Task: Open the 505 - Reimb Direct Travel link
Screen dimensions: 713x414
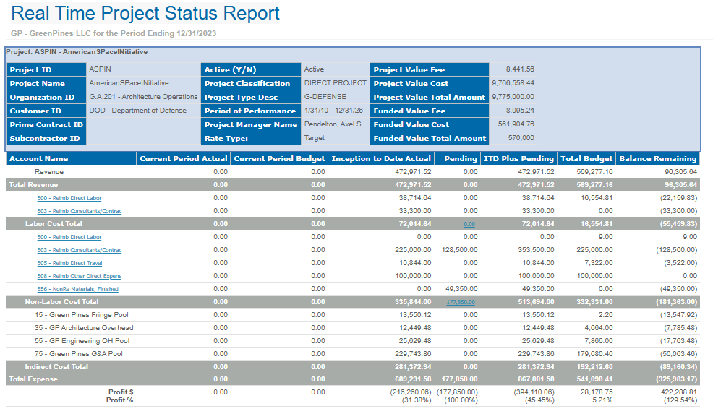Action: click(x=69, y=263)
